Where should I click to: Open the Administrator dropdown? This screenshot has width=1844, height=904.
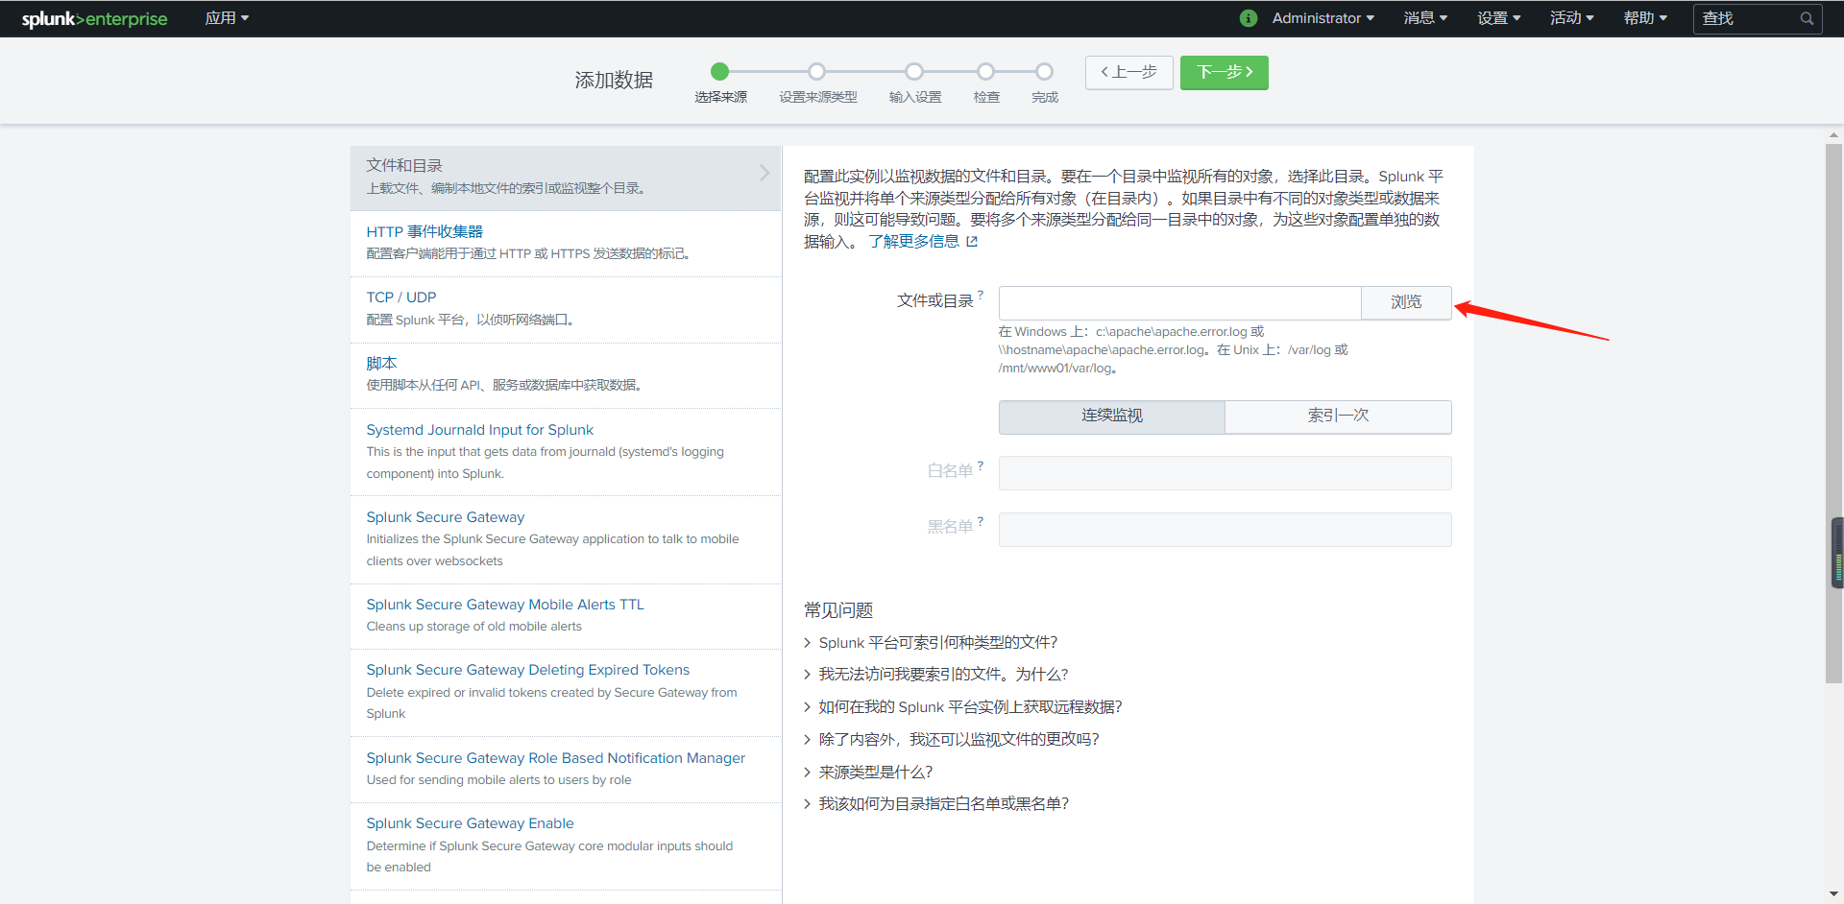tap(1322, 18)
